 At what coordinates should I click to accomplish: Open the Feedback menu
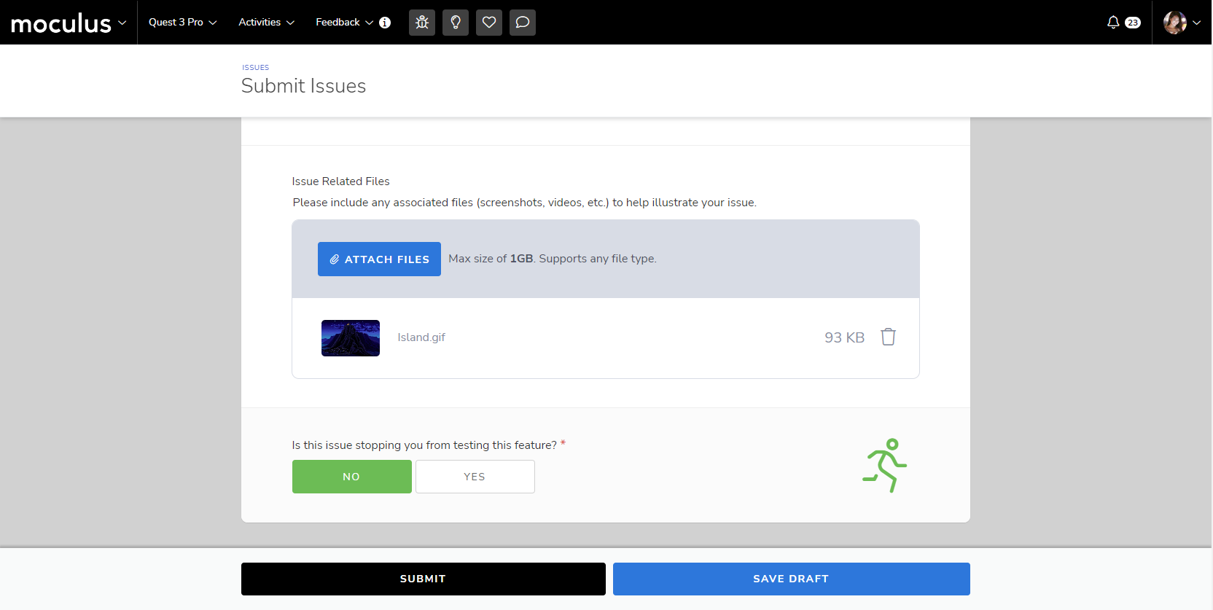pyautogui.click(x=343, y=23)
